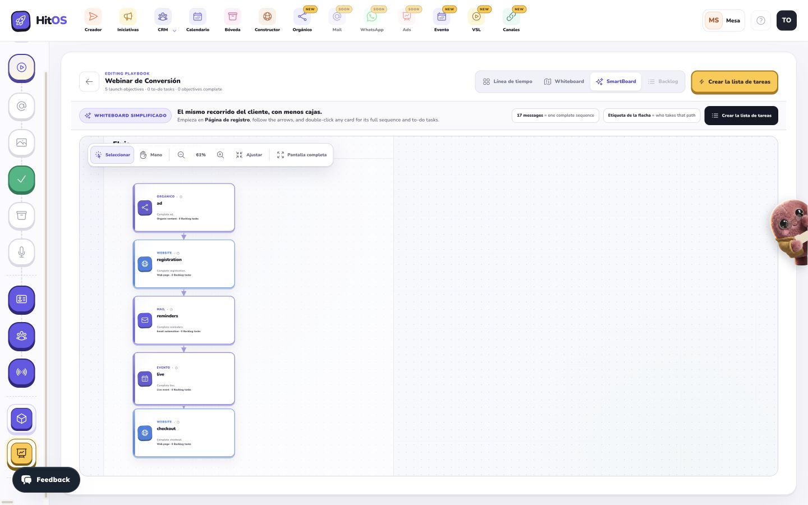Expand the CRM dropdown chevron

pyautogui.click(x=175, y=31)
